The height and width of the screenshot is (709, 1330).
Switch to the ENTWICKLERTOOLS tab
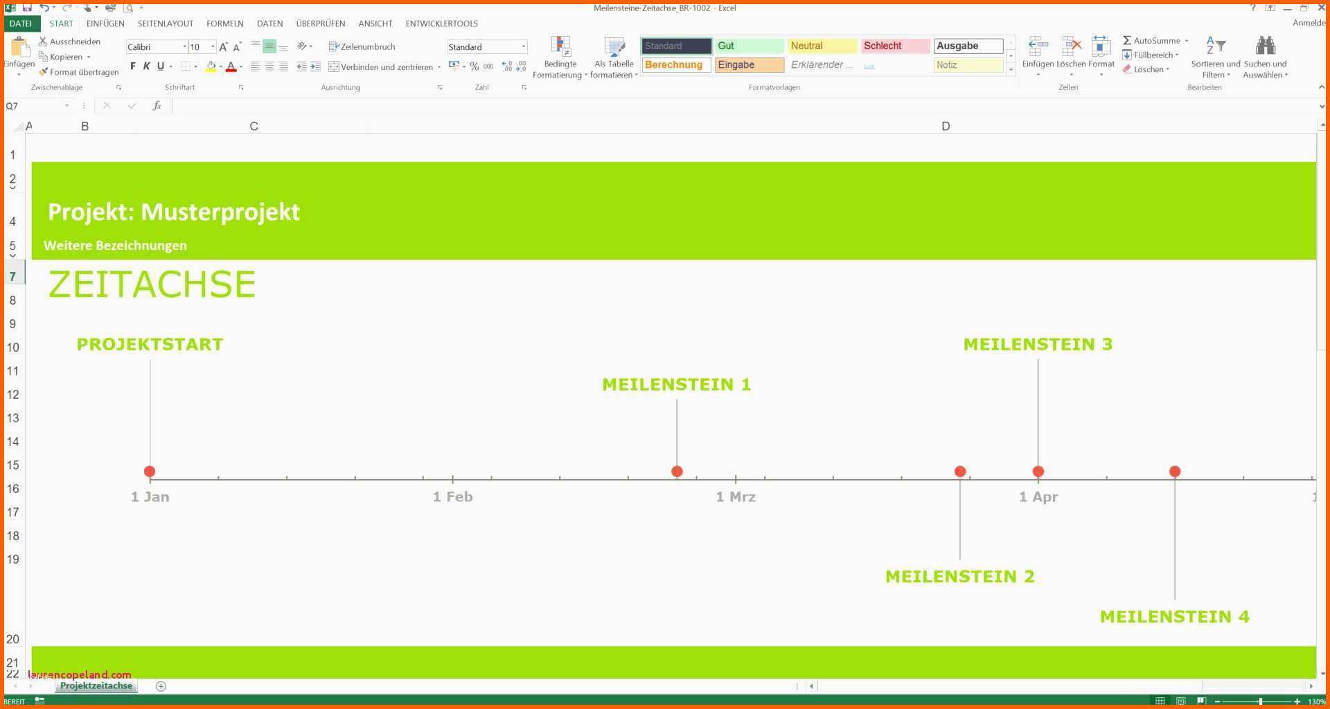pyautogui.click(x=442, y=24)
